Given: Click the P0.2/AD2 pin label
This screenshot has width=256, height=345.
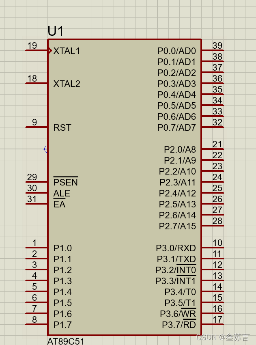Looking at the screenshot, I should (176, 73).
